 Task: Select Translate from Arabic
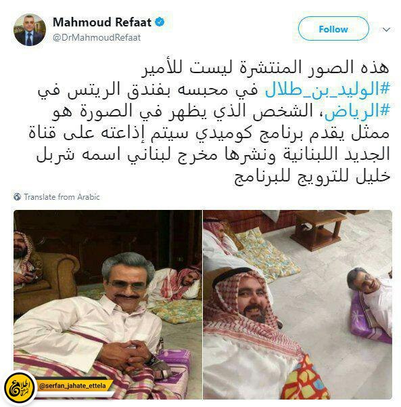tap(62, 197)
